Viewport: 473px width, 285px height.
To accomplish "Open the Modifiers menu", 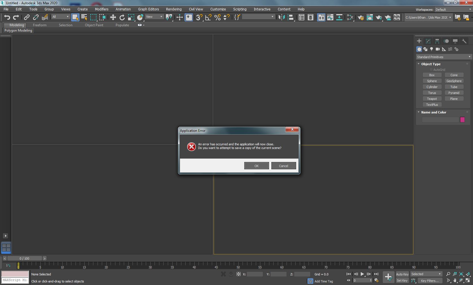I will (102, 9).
